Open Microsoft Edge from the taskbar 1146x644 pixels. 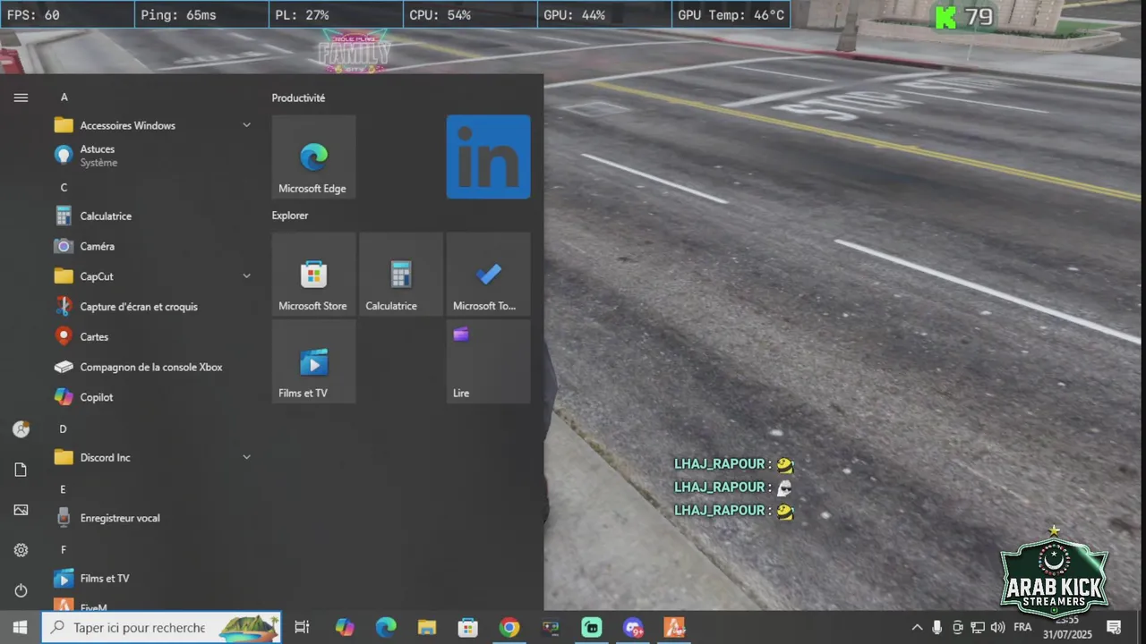click(386, 627)
